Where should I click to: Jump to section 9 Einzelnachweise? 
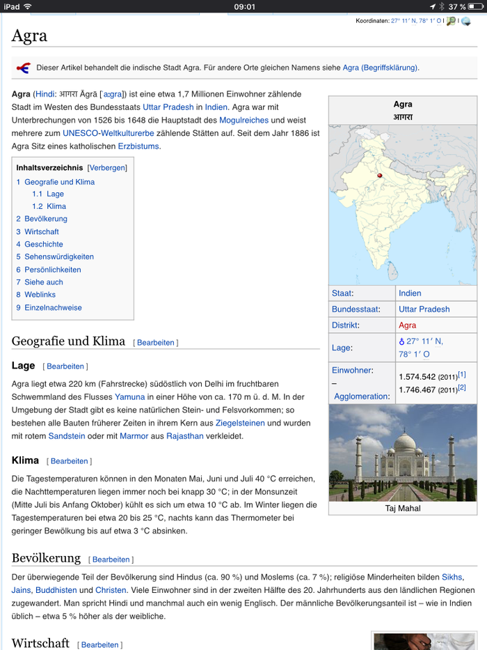tap(49, 308)
